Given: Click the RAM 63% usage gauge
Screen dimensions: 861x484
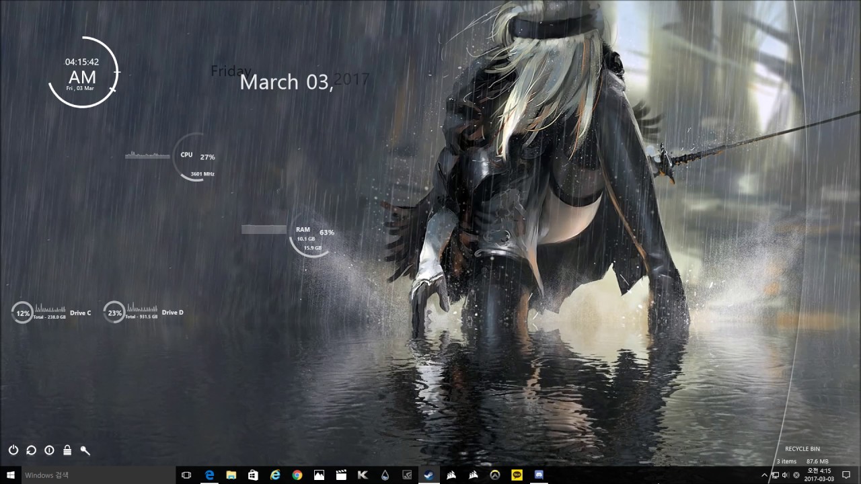Looking at the screenshot, I should click(312, 234).
